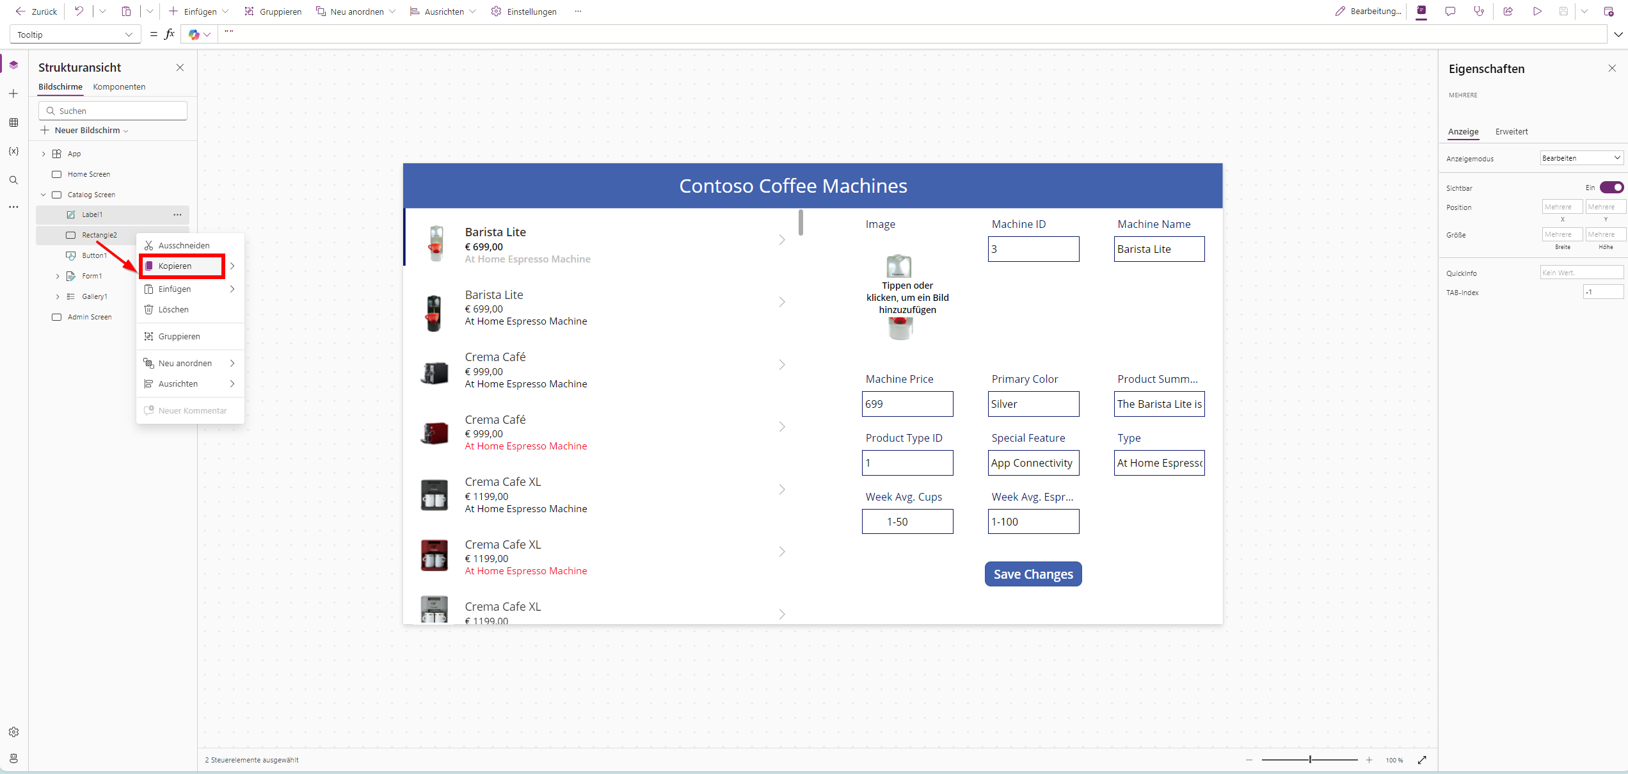Open the data table icon in the left rail
Screen dimensions: 1628x774
[13, 122]
